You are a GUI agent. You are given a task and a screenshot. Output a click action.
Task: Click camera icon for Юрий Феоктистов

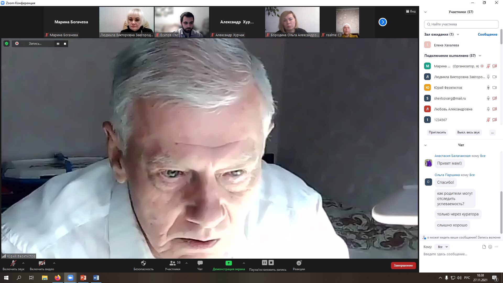point(495,88)
